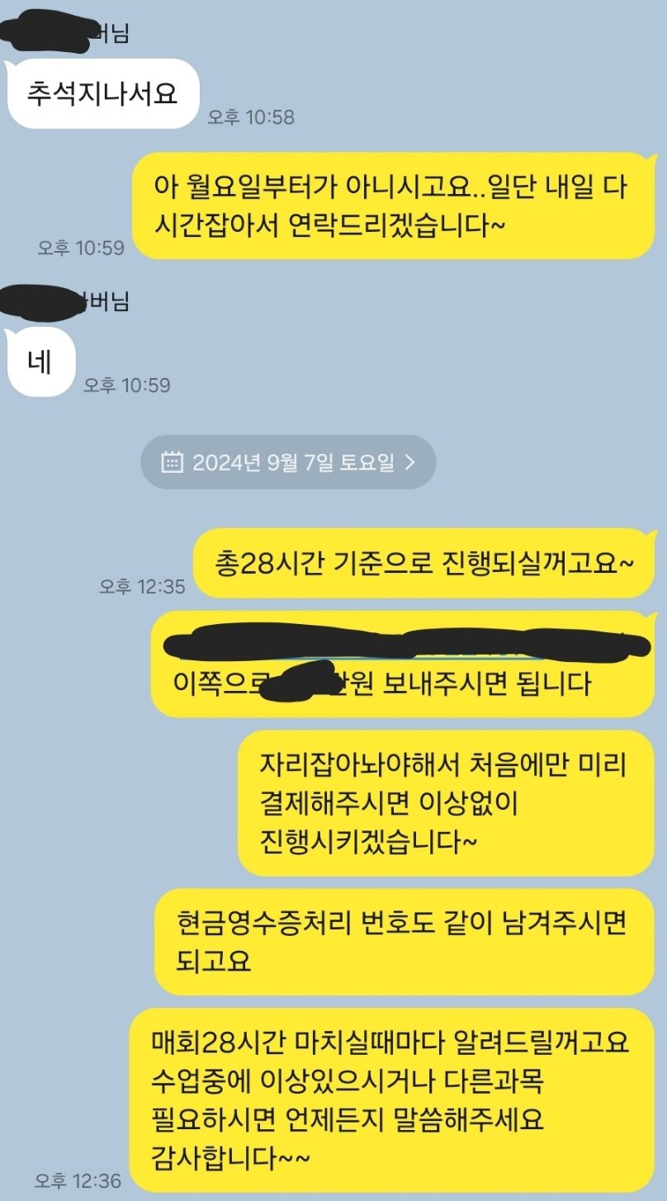Open the blacked-out underlined link in the payment message
Screen dimensions: 667x1201
(x=395, y=644)
